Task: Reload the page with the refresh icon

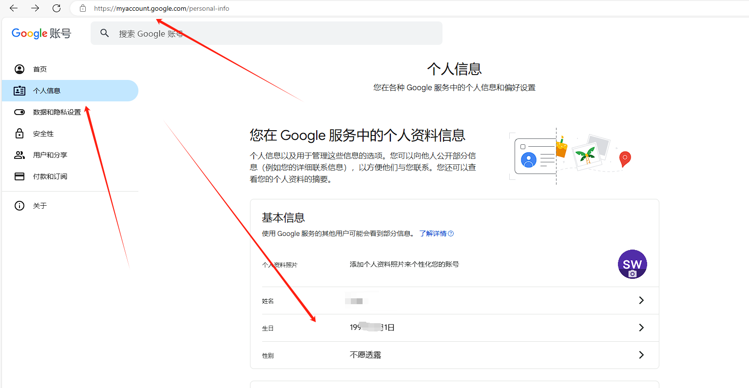Action: tap(57, 8)
